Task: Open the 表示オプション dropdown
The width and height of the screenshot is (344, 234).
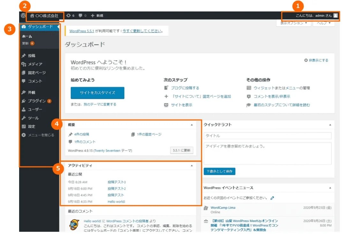Action: point(294,23)
